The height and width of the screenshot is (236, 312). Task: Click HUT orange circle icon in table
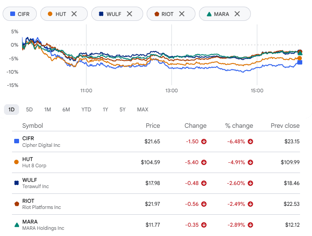(x=16, y=162)
